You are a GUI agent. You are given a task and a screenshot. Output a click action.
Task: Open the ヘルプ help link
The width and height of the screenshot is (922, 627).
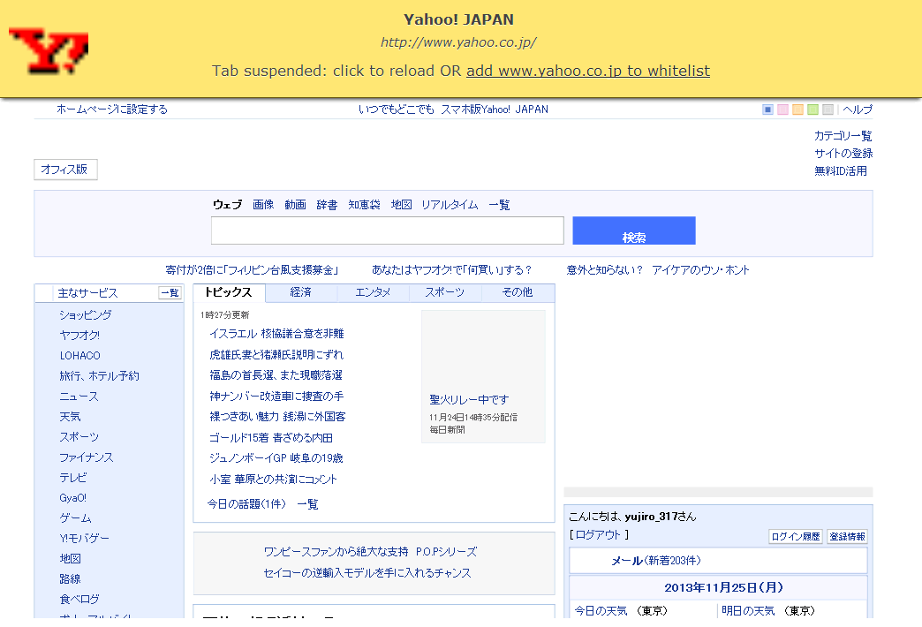(858, 110)
